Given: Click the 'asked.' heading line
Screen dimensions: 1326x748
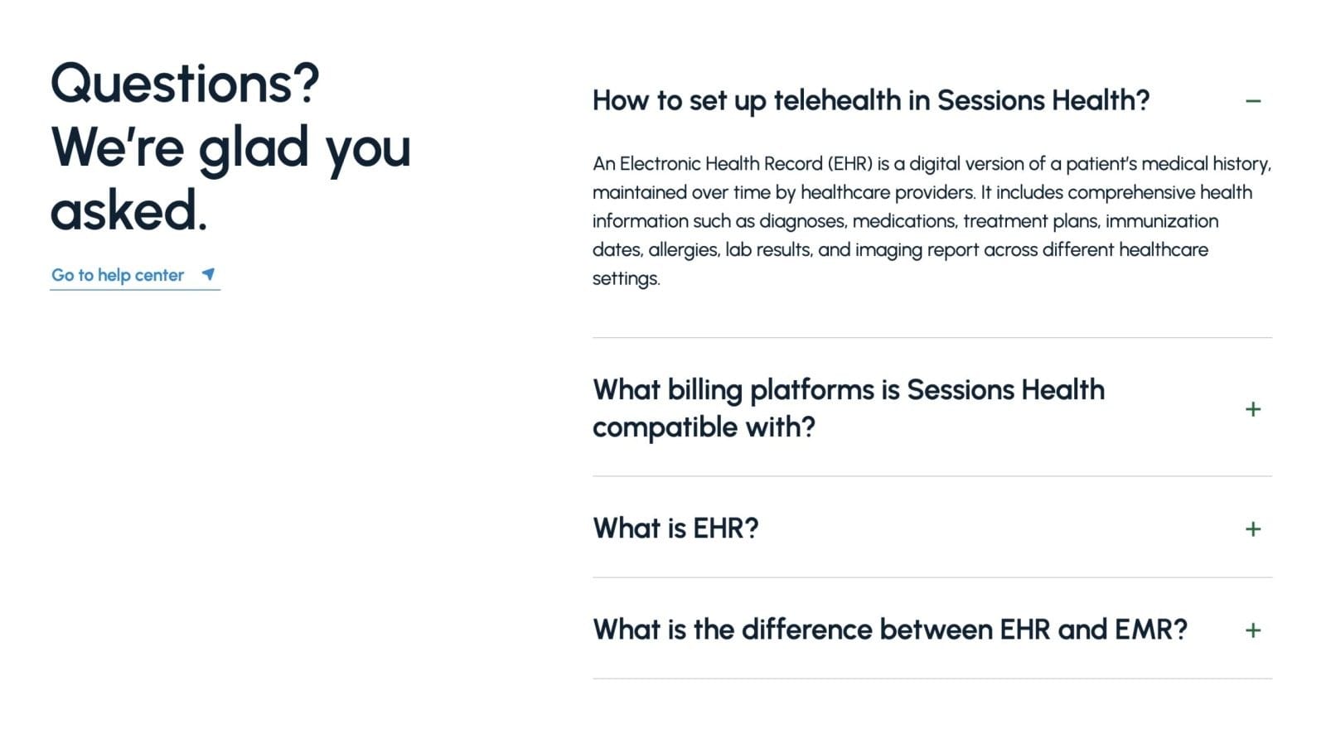Looking at the screenshot, I should (x=128, y=210).
